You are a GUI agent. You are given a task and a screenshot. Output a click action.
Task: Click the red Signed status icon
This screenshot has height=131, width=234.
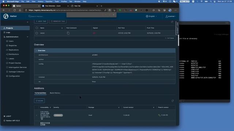click(94, 33)
